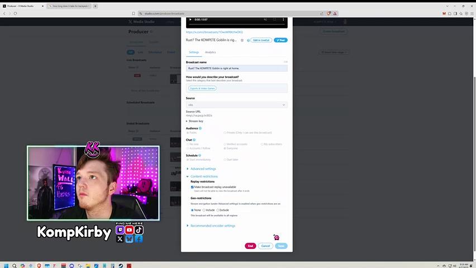Click the page vertical scrollbar
The width and height of the screenshot is (476, 268).
coord(474,164)
